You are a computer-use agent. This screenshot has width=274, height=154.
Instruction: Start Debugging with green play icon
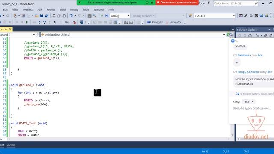(101, 16)
